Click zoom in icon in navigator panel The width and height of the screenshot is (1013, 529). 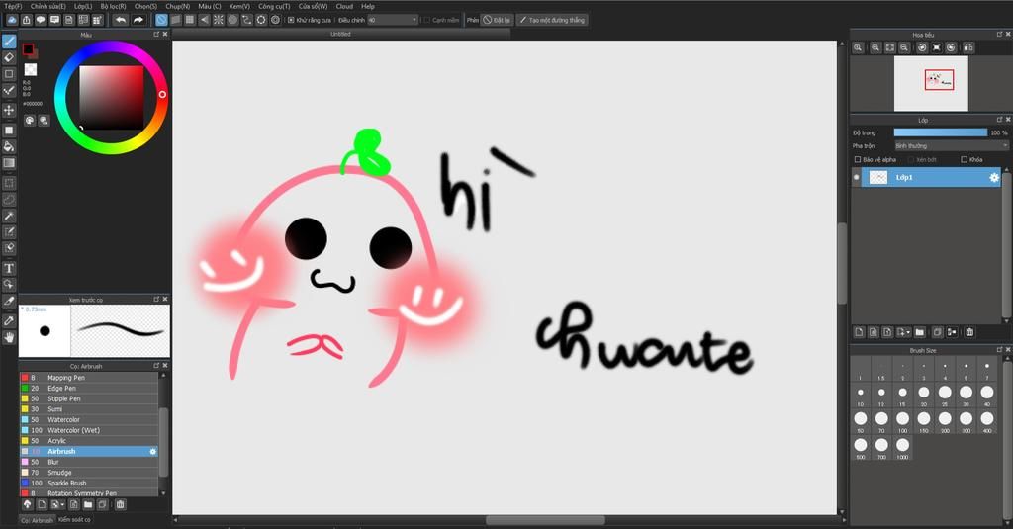click(875, 47)
